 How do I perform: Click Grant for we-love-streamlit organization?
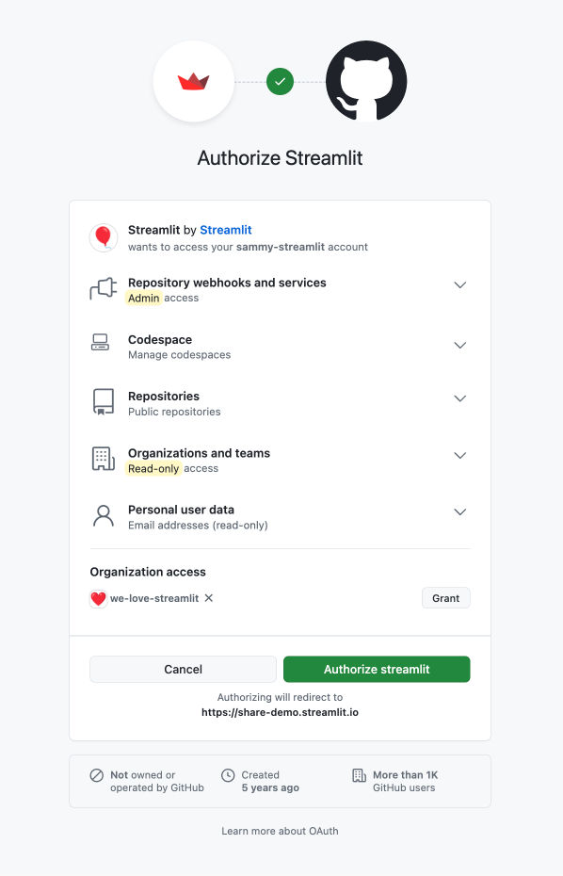[445, 597]
